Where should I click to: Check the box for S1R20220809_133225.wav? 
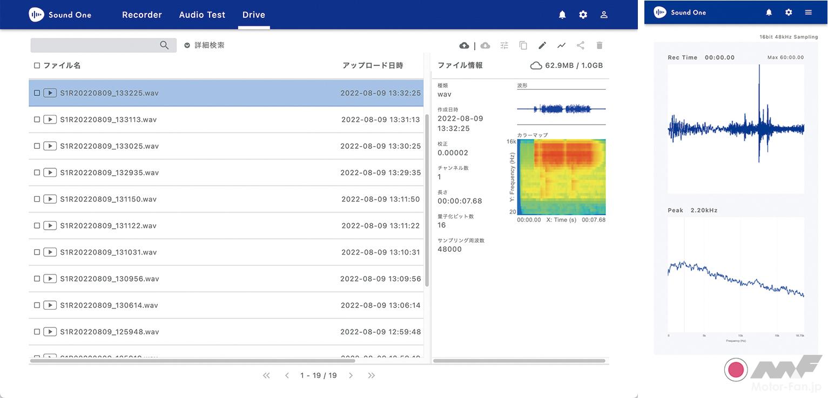pos(37,93)
